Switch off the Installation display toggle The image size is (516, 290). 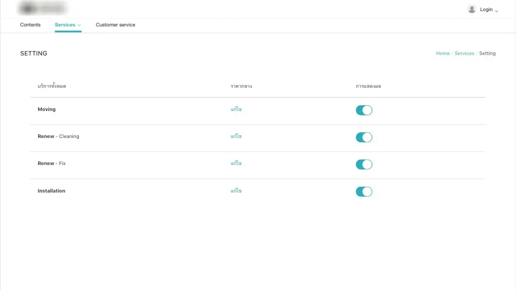tap(364, 192)
